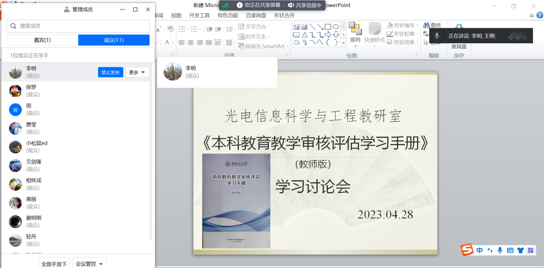The image size is (544, 268).
Task: Toggle Chinese/English mode on Sogou bar
Action: point(480,250)
